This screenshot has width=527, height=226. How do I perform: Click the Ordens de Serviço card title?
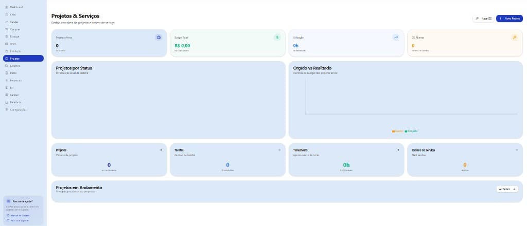click(423, 150)
